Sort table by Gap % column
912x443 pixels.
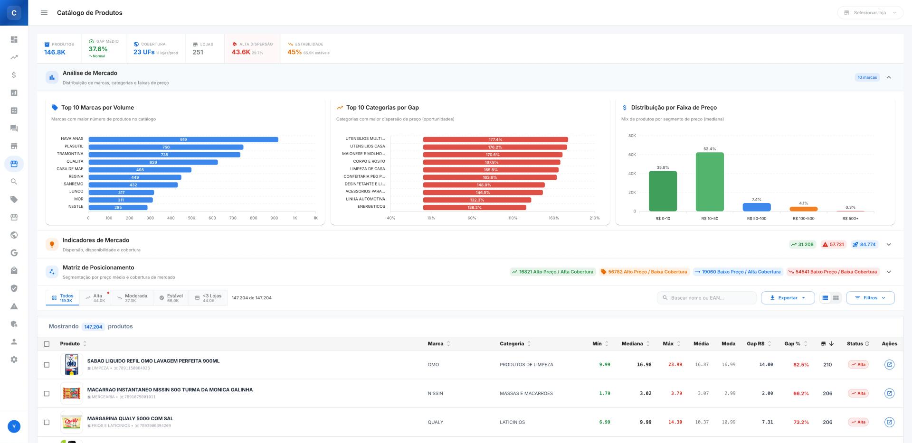pos(796,344)
